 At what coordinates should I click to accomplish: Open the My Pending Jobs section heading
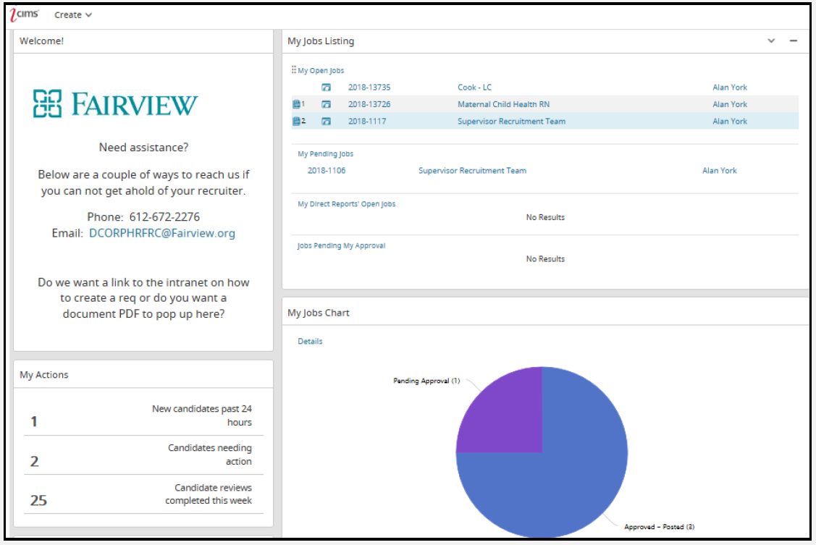click(x=325, y=154)
